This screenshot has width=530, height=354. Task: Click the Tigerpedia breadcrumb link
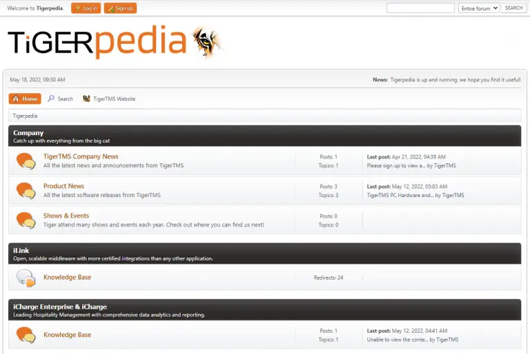point(25,116)
